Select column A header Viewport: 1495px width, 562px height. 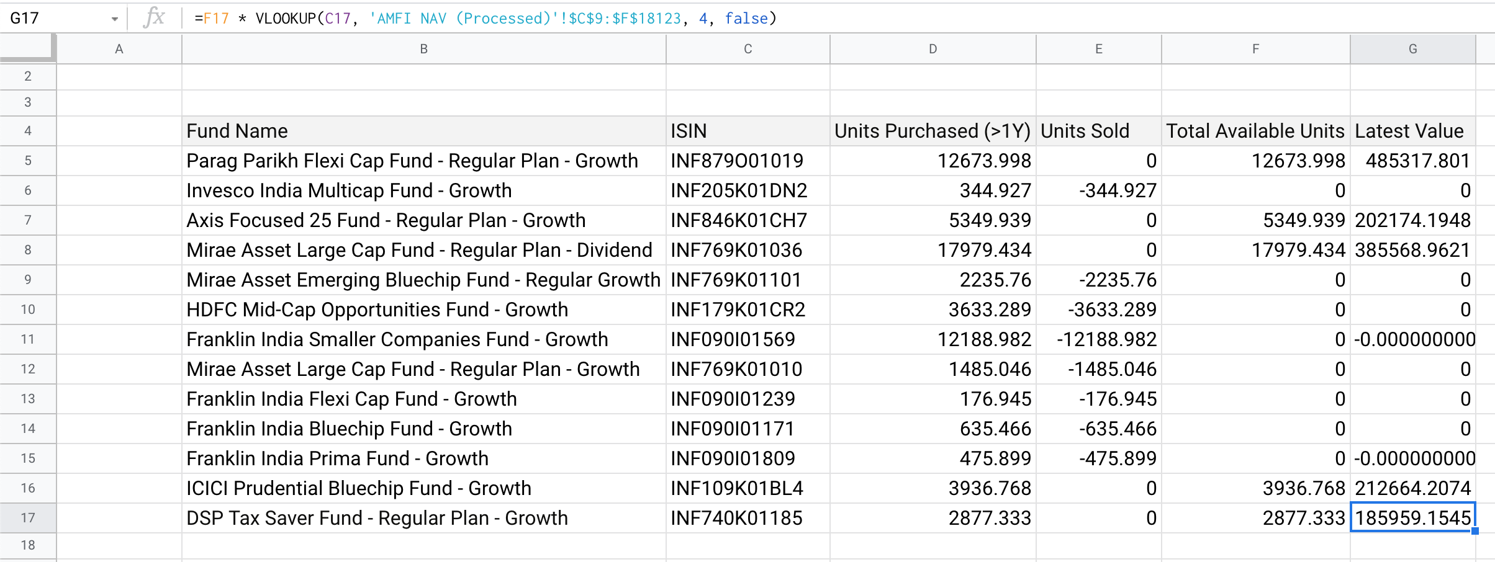pos(119,49)
